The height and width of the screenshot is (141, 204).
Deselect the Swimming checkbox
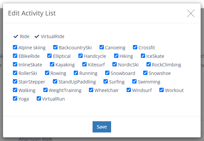click(x=134, y=82)
